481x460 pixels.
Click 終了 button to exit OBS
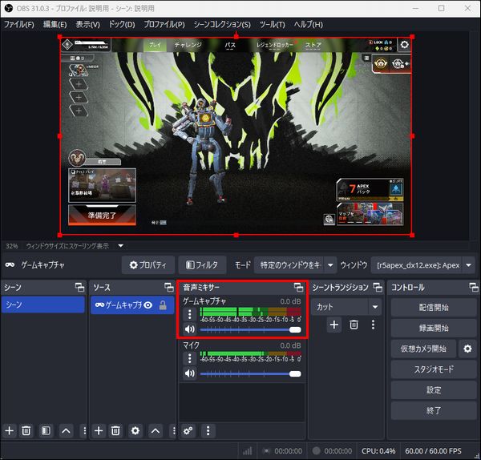[x=434, y=410]
